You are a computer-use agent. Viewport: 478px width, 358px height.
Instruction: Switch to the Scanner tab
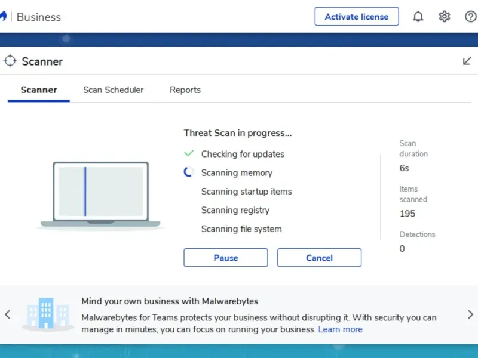(39, 90)
